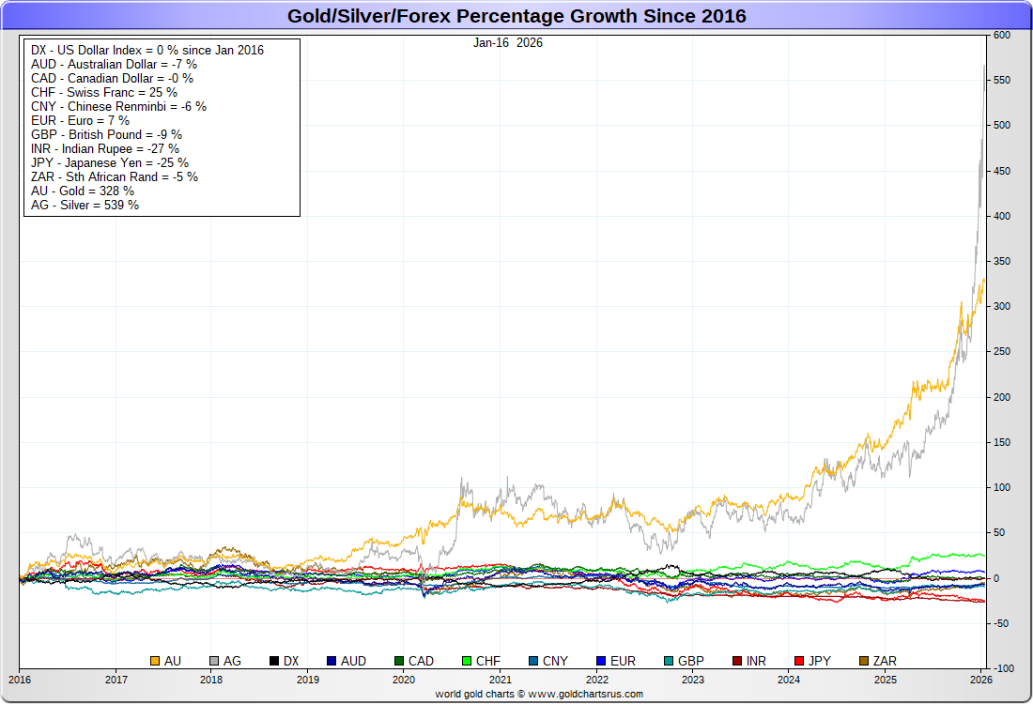This screenshot has height=704, width=1033.
Task: Click the CAD legend label
Action: click(x=421, y=662)
